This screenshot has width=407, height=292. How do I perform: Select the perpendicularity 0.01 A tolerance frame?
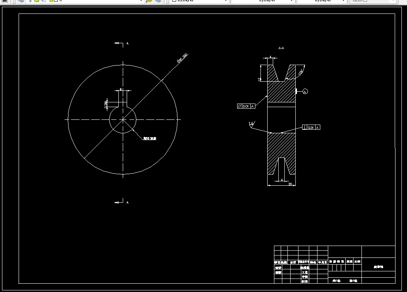(311, 127)
